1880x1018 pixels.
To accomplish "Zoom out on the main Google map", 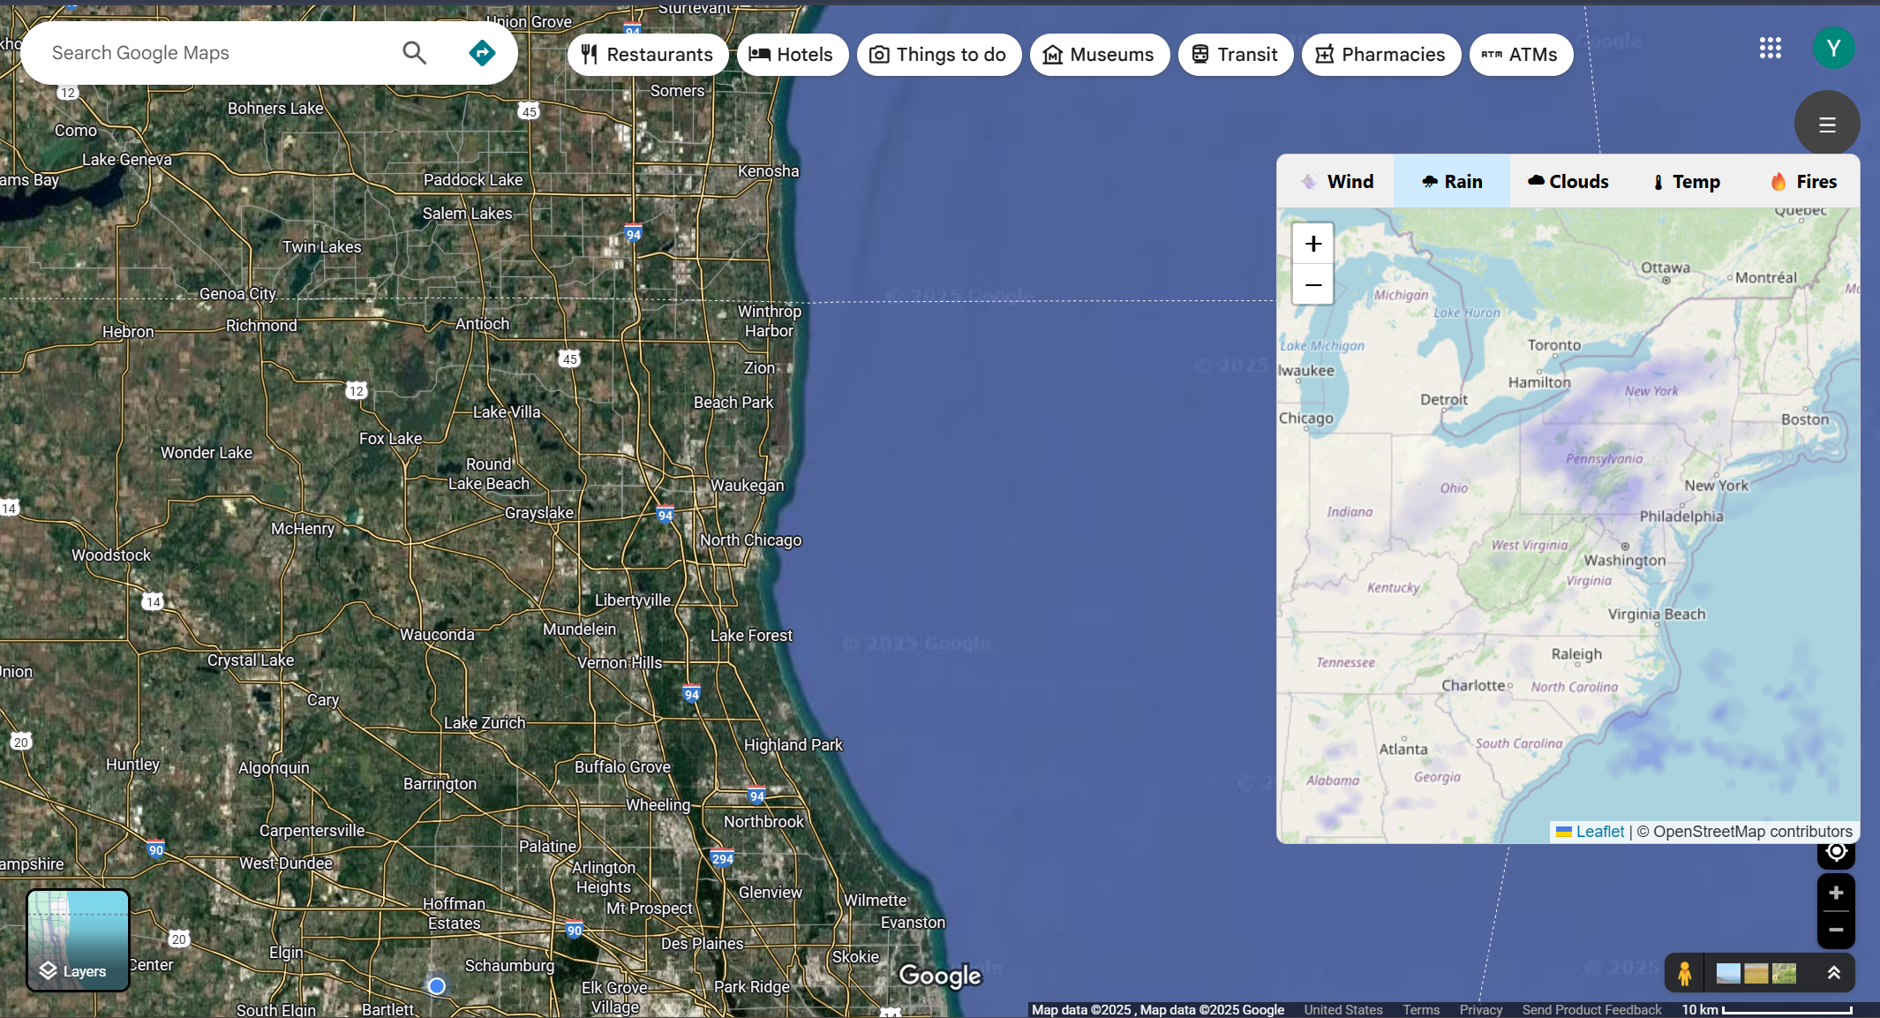I will 1836,930.
